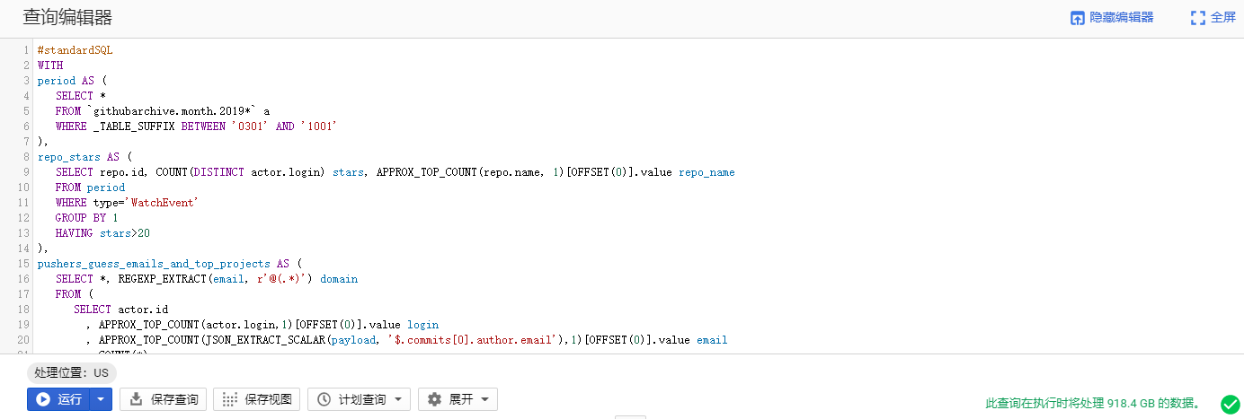Click the save query download icon
Viewport: 1244px width, 419px height.
pos(136,399)
